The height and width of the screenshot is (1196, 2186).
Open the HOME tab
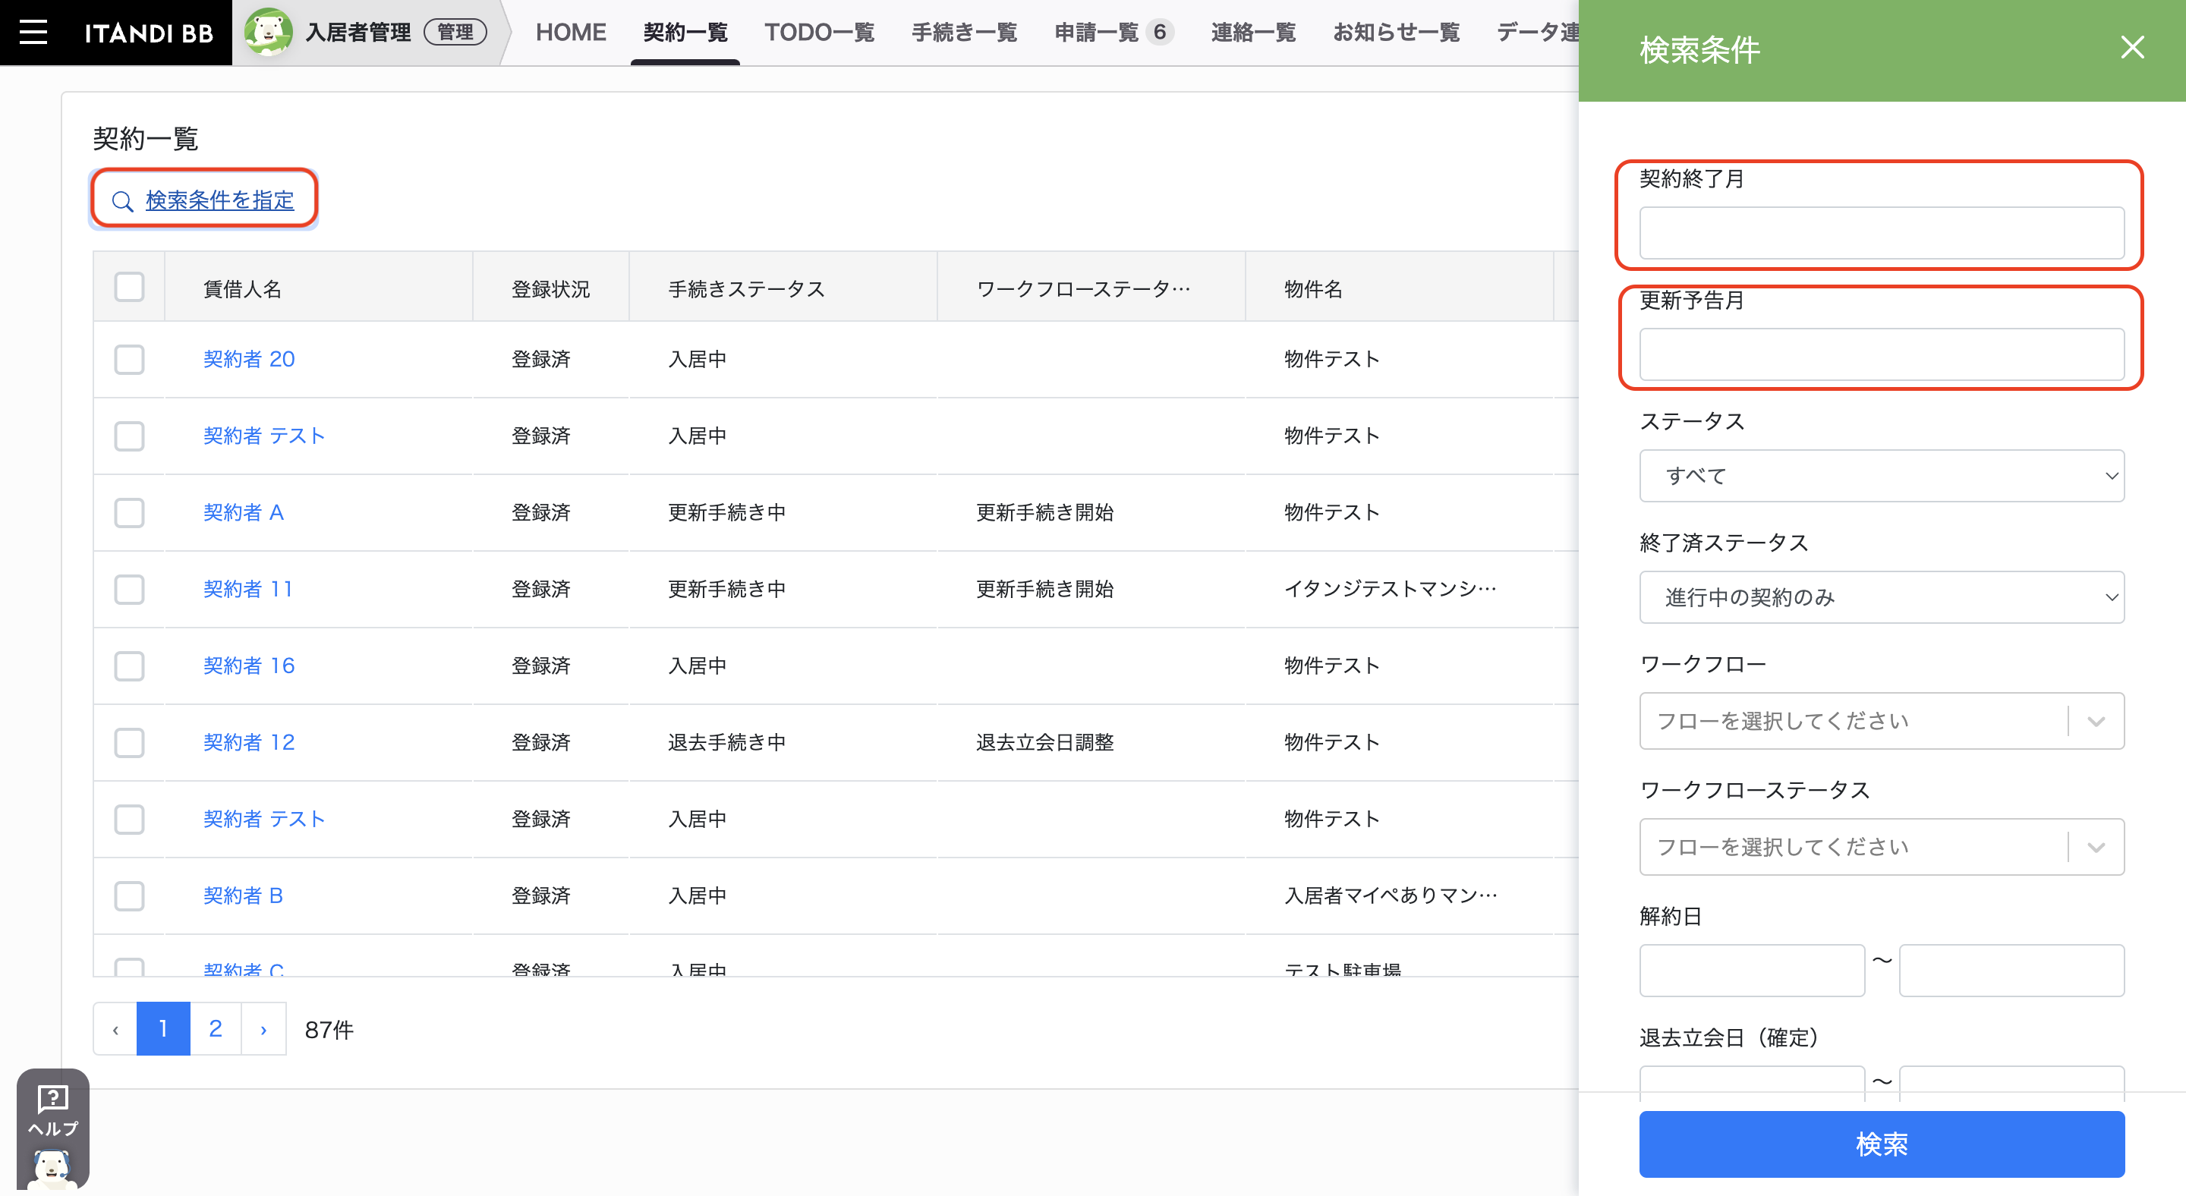coord(570,32)
